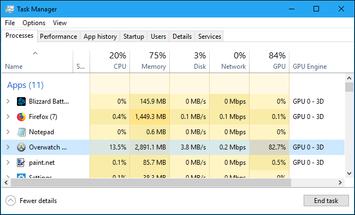Expand the Overwatch process group

(x=8, y=147)
